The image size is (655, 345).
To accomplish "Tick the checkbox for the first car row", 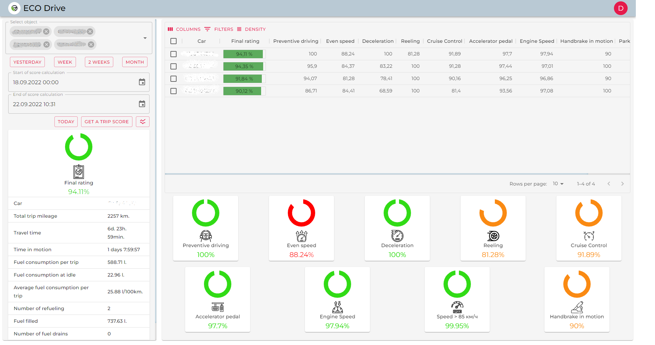I will tap(174, 54).
